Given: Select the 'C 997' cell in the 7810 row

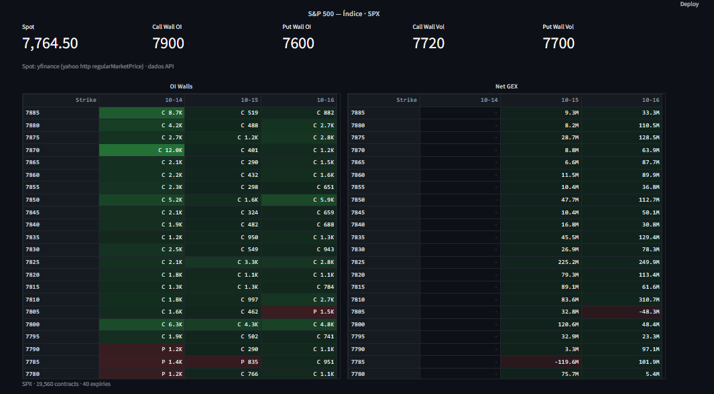Looking at the screenshot, I should point(223,300).
